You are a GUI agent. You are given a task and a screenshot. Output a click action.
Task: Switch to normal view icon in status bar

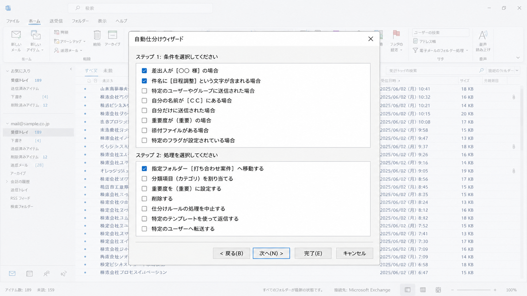[408, 290]
